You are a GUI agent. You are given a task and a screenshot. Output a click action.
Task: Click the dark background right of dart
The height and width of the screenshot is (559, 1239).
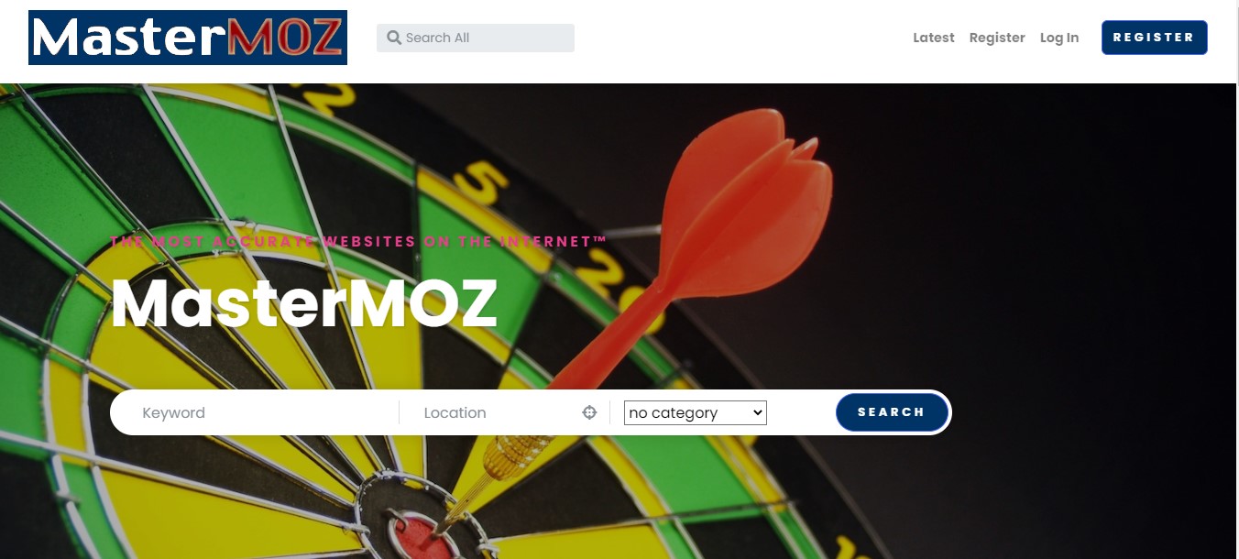point(1054,275)
